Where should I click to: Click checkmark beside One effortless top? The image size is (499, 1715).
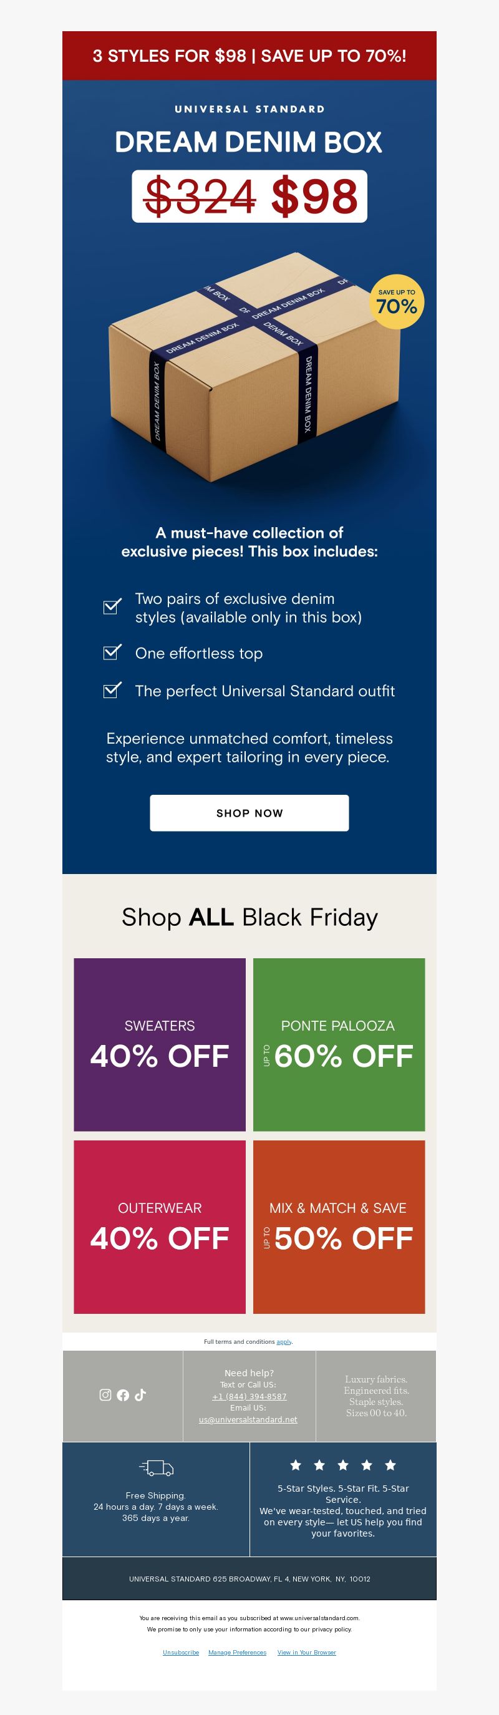pos(112,652)
